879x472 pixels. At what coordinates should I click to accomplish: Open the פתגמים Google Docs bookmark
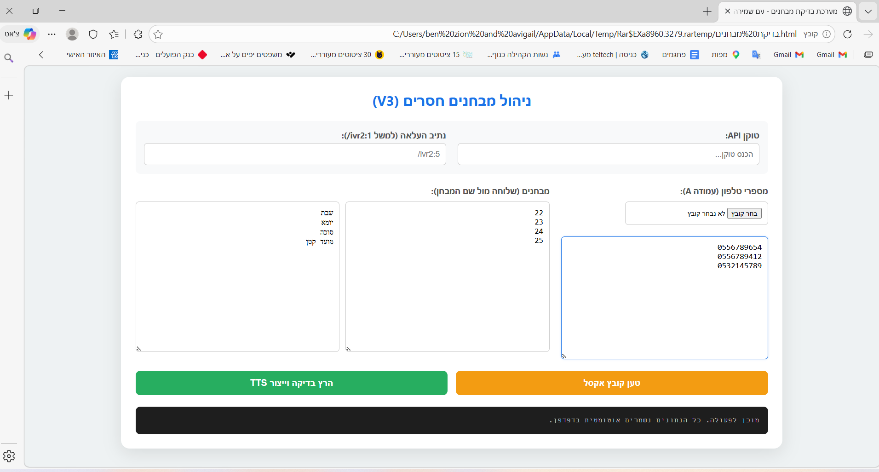[x=680, y=55]
